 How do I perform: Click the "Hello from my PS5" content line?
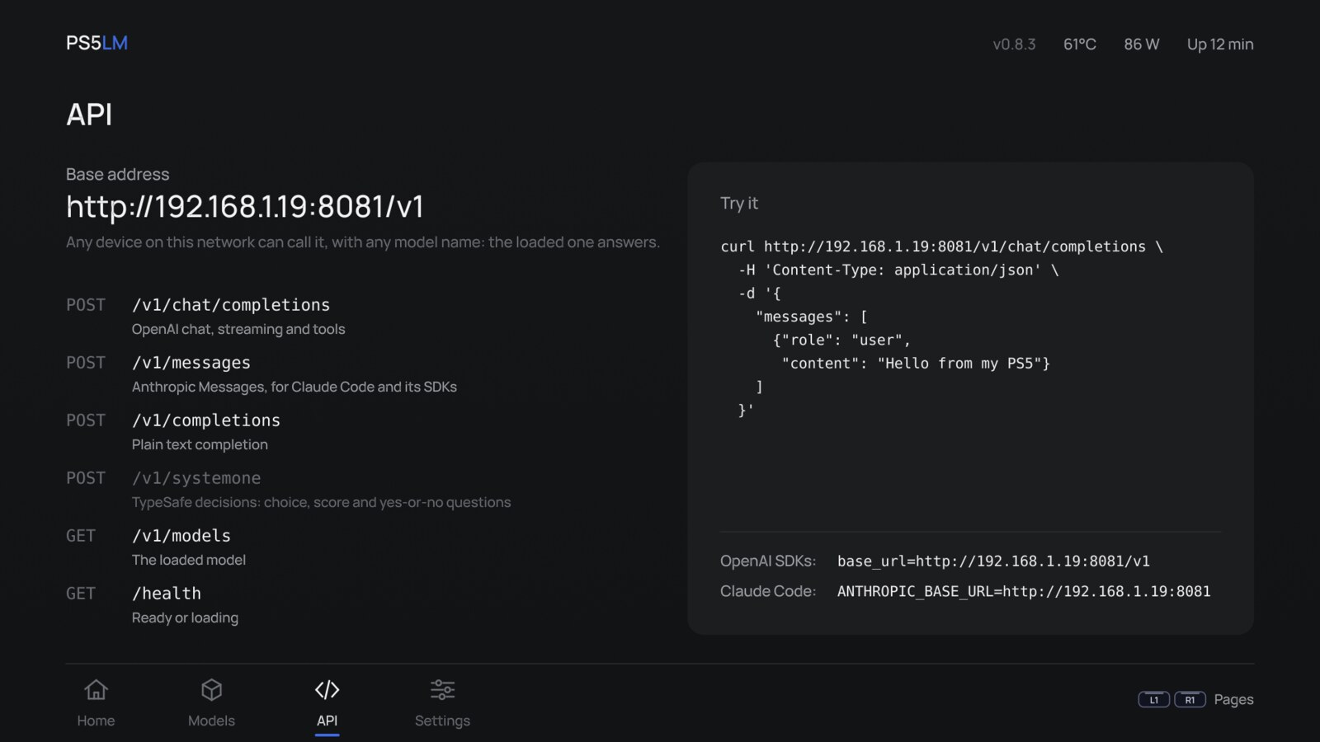[x=916, y=363]
